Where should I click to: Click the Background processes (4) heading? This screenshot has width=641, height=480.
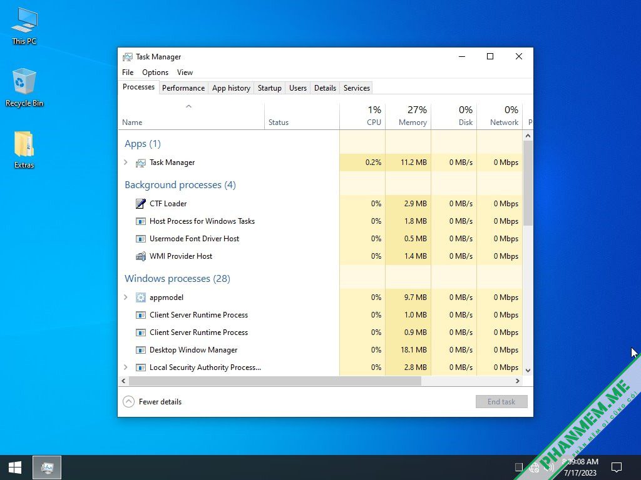point(180,185)
